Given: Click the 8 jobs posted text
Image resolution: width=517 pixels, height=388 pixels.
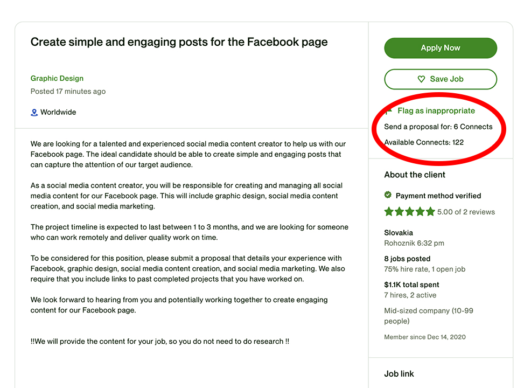Looking at the screenshot, I should (407, 259).
